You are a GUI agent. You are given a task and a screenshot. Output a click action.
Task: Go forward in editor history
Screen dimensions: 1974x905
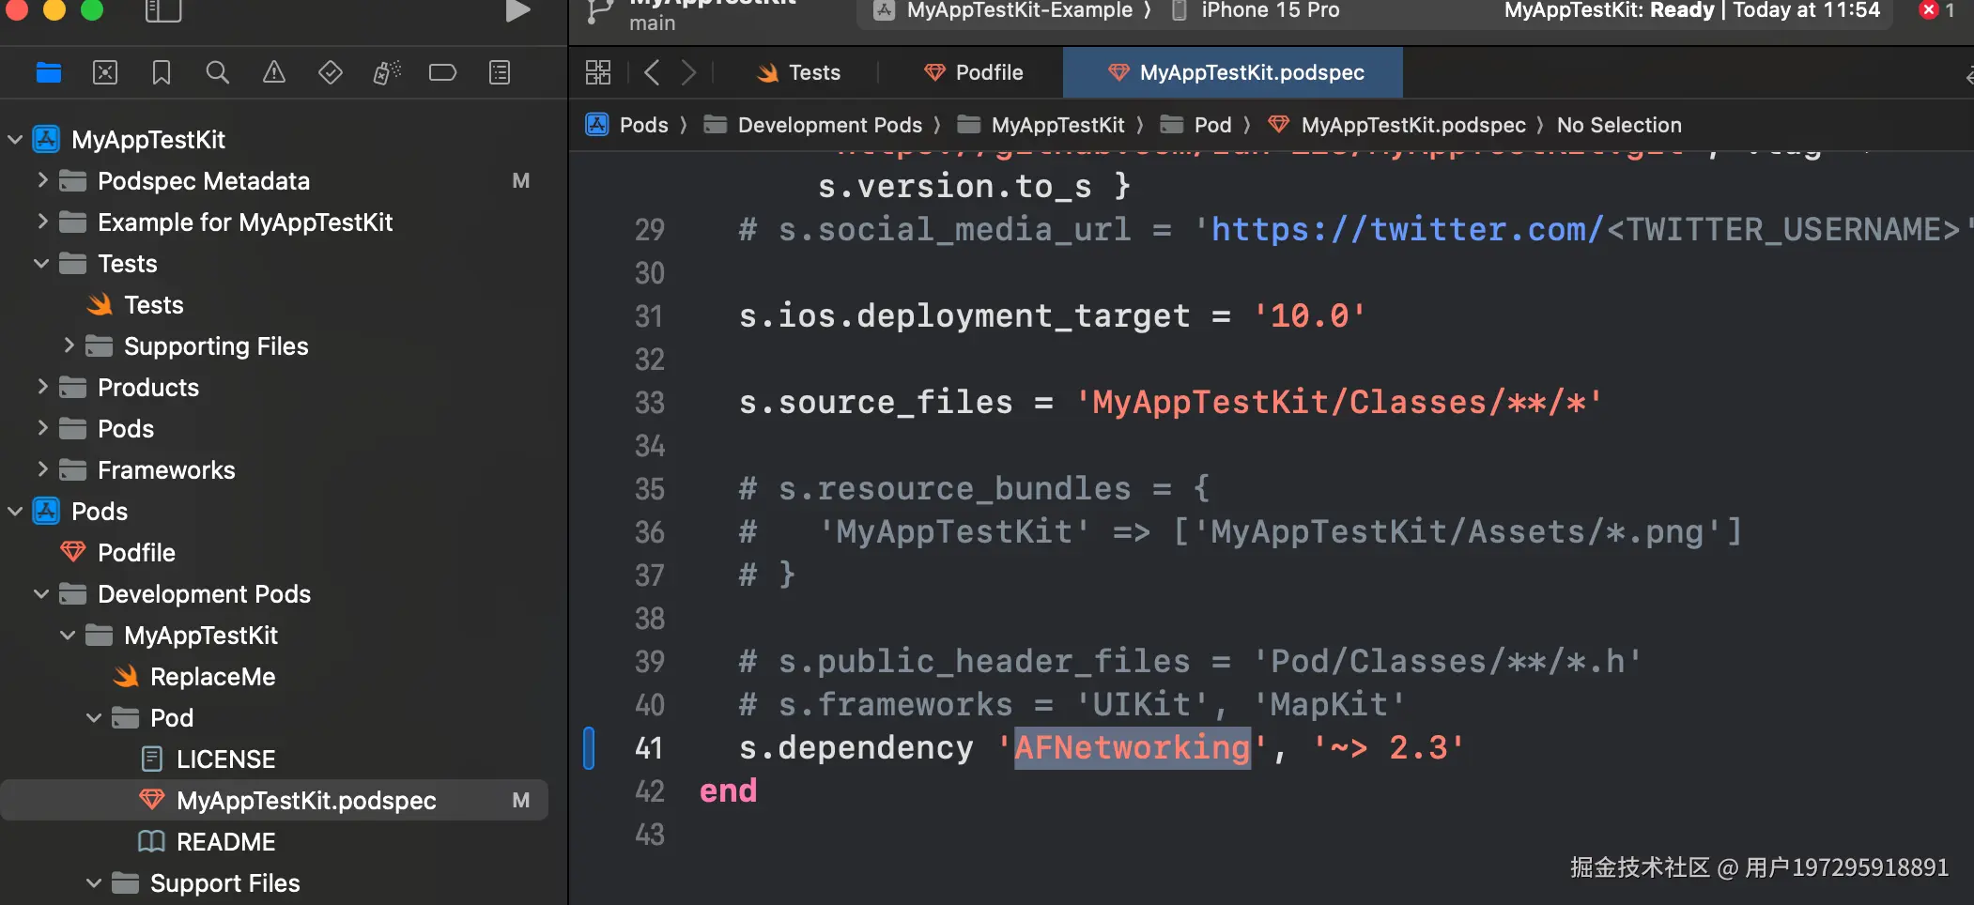coord(689,72)
